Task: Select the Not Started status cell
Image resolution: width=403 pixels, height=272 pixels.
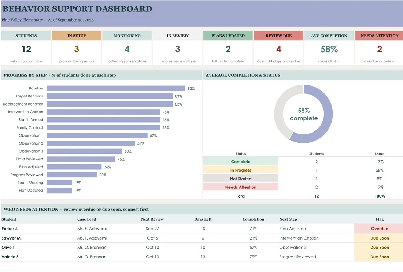Action: (241, 179)
